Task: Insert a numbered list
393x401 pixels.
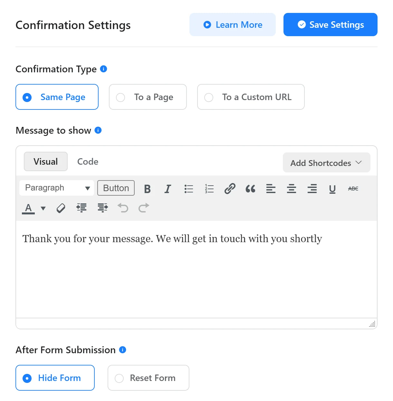Action: (x=209, y=189)
